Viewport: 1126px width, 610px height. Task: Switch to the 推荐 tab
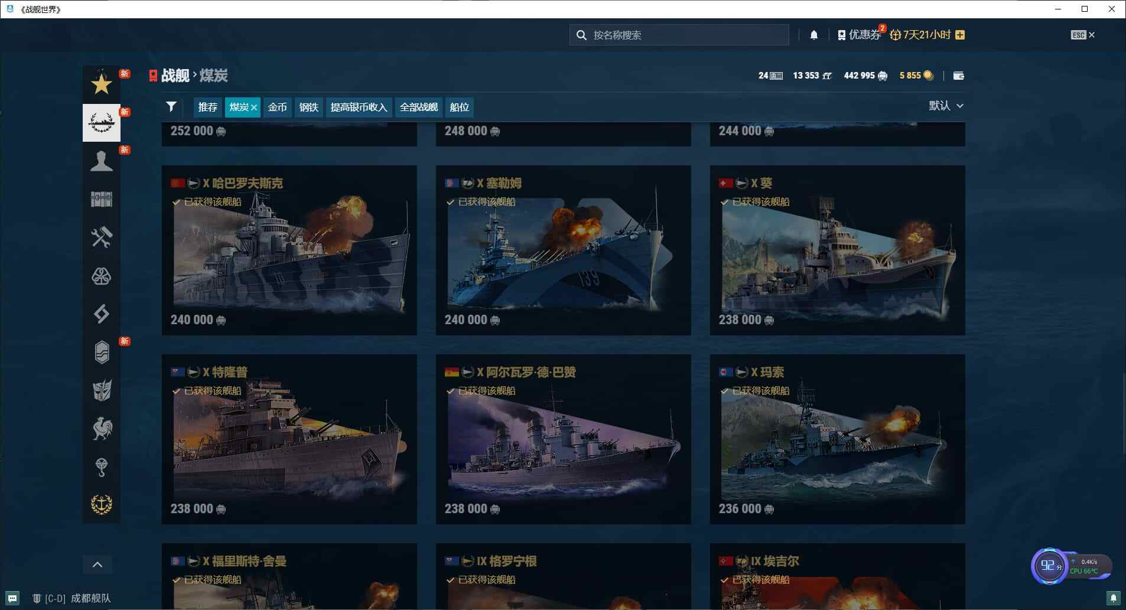pyautogui.click(x=207, y=107)
